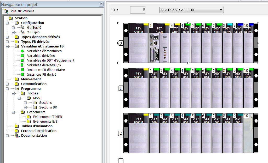Expand the 2 : Fipio node
This screenshot has width=268, height=163.
tap(13, 32)
